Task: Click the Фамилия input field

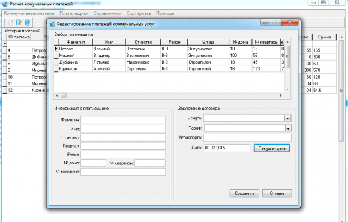Action: [x=123, y=120]
